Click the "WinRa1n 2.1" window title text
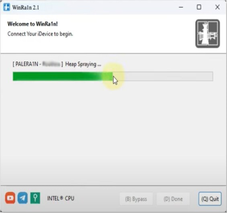This screenshot has width=227, height=213. (26, 7)
